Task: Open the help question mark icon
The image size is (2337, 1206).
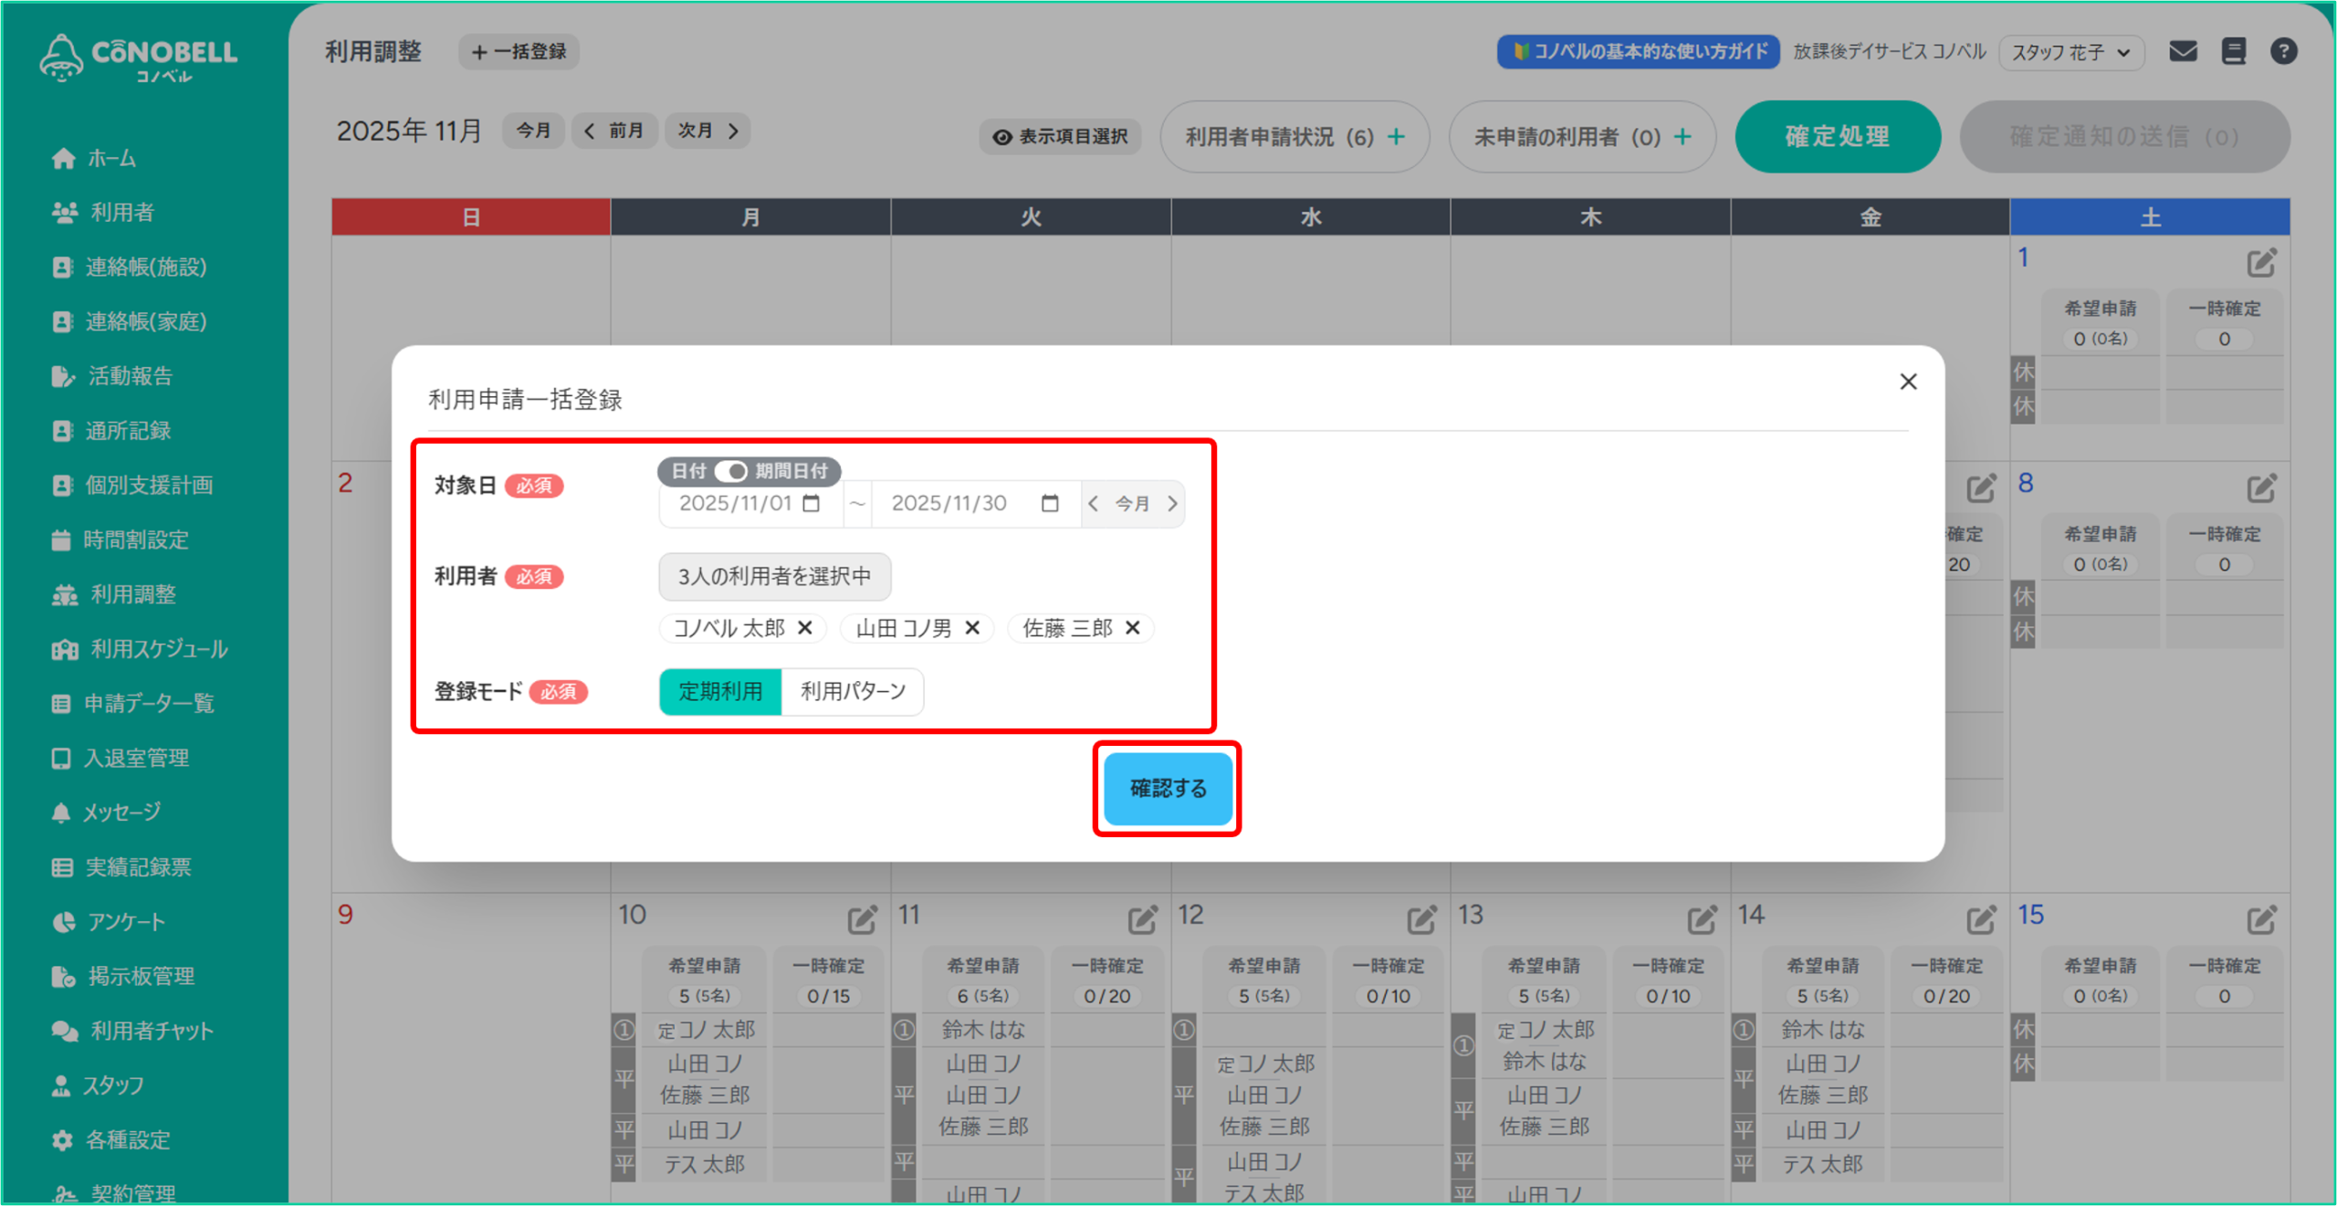Action: coord(2284,51)
